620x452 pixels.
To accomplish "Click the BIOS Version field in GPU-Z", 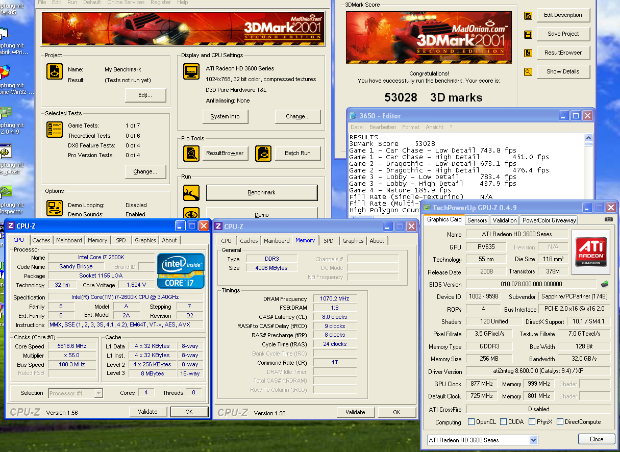I will [x=531, y=284].
